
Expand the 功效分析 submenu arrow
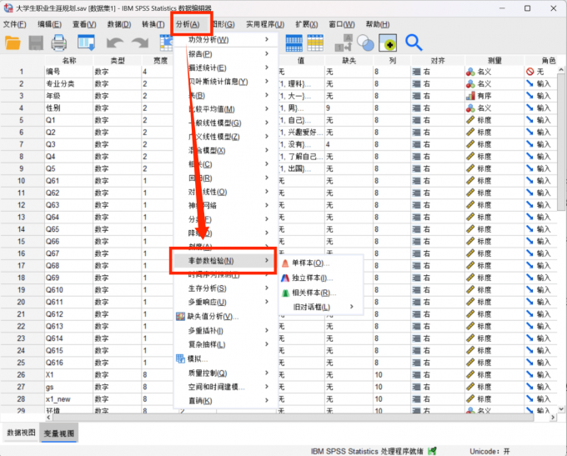[267, 39]
